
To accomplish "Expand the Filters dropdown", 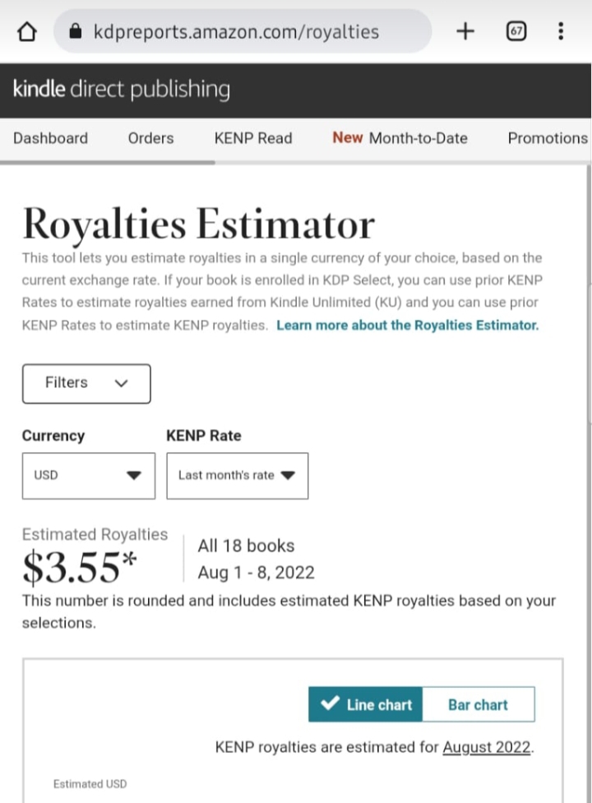I will pyautogui.click(x=86, y=384).
